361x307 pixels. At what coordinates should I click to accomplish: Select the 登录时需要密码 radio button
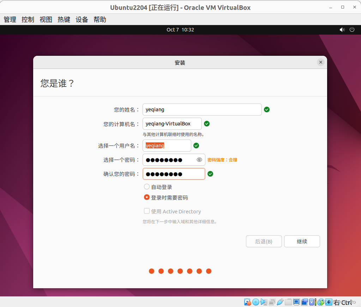point(147,197)
